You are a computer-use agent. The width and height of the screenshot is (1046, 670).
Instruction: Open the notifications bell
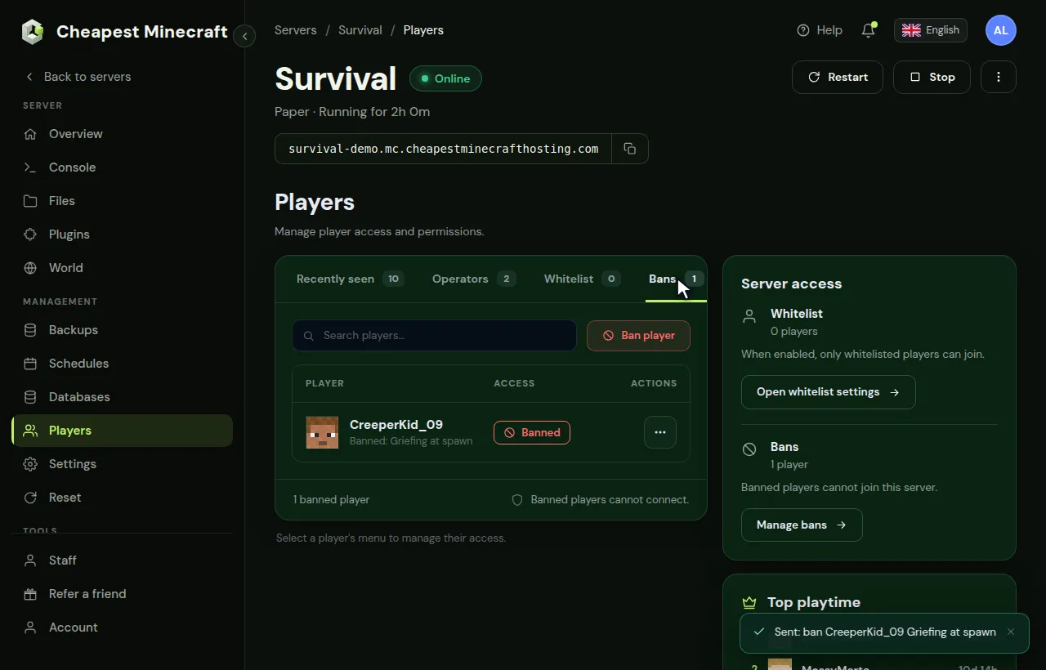point(869,30)
